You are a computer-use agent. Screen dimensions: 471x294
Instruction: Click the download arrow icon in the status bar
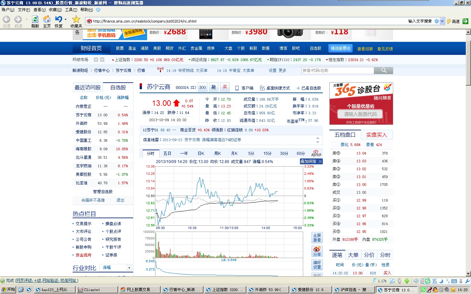tap(407, 281)
